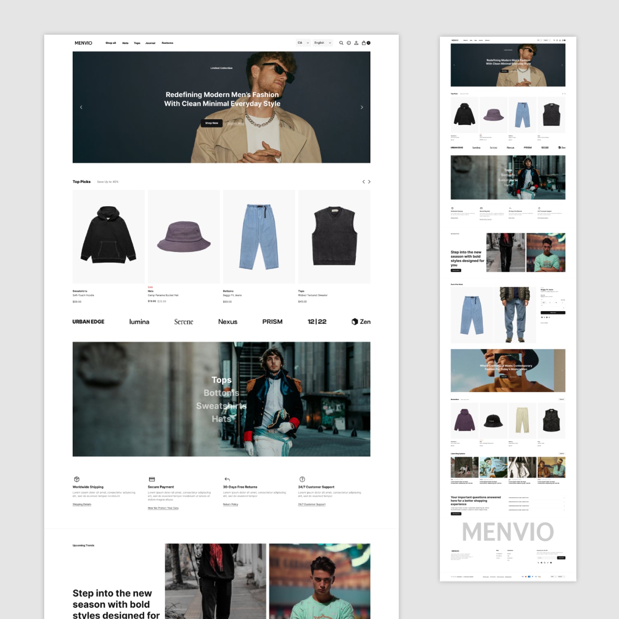Open the Return Policy link
Viewport: 619px width, 619px height.
(x=230, y=504)
